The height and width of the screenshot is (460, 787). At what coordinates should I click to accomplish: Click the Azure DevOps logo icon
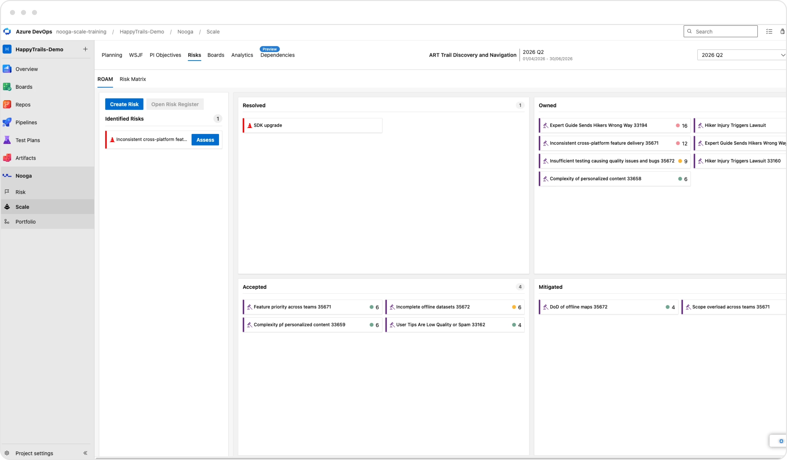[7, 31]
